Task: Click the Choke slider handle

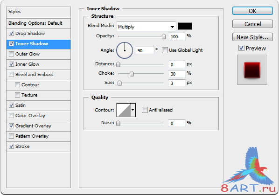Action: [x=132, y=74]
